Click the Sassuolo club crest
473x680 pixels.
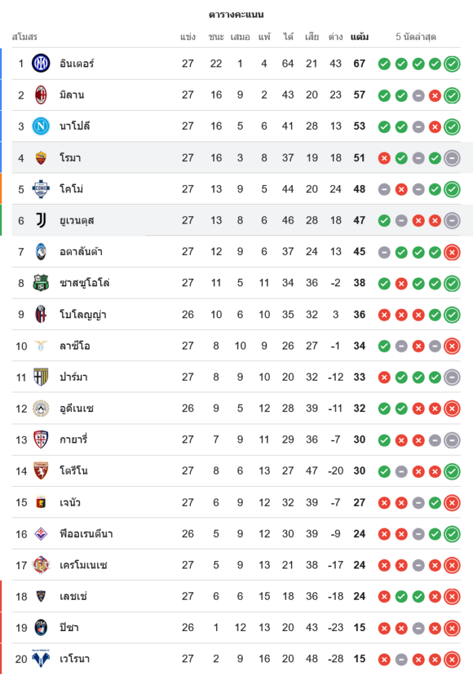tap(41, 283)
